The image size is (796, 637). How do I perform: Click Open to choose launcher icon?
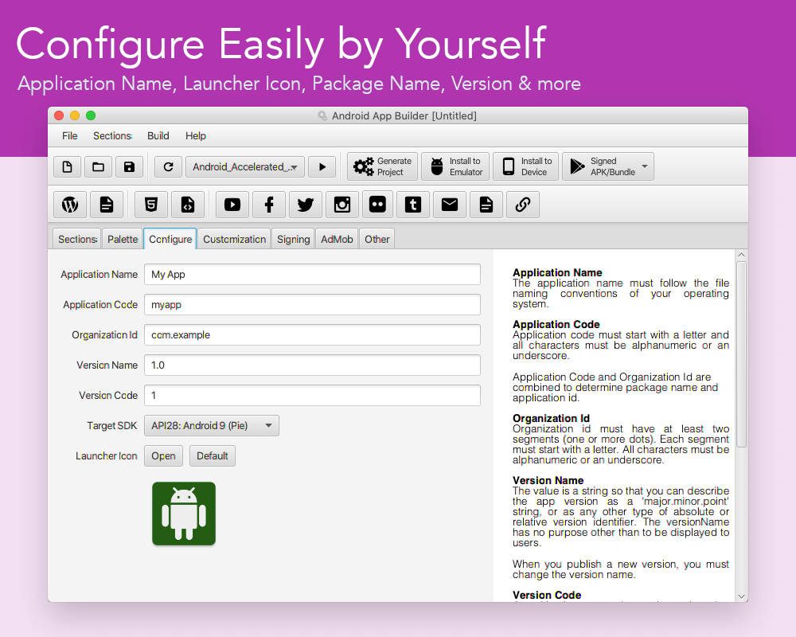point(163,455)
